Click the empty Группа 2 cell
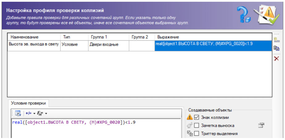Screen dimensions: 285x140 (142, 44)
